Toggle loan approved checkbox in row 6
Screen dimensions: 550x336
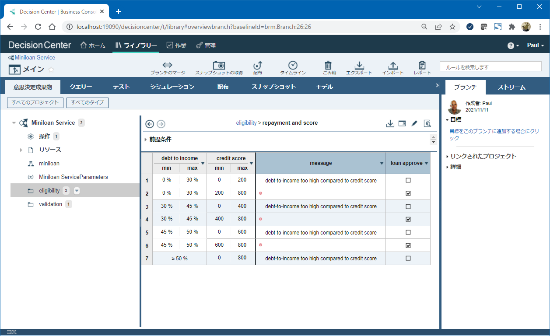408,245
